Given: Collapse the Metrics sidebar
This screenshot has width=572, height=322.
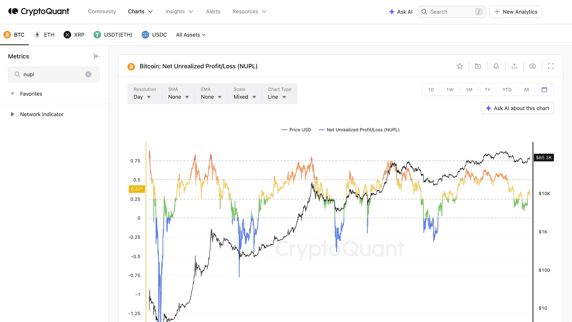Looking at the screenshot, I should [96, 56].
